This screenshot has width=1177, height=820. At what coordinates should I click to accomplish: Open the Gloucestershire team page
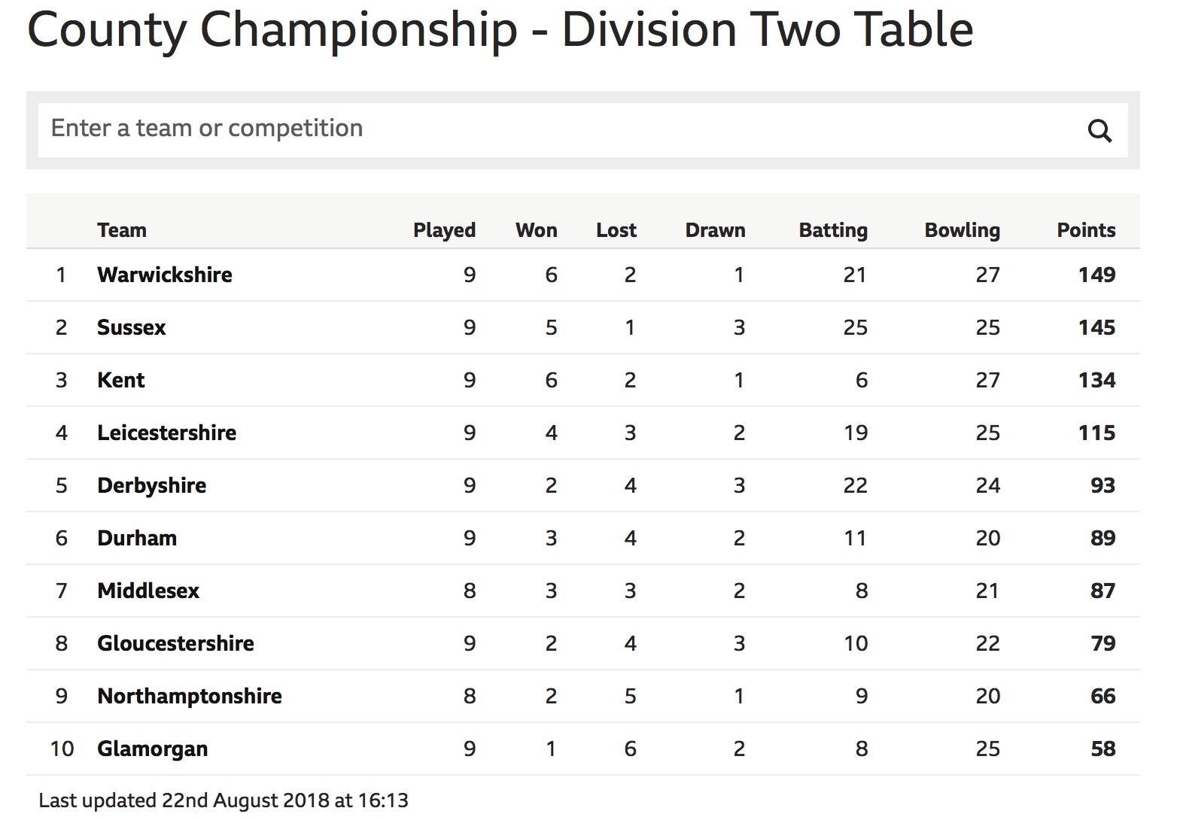point(176,643)
